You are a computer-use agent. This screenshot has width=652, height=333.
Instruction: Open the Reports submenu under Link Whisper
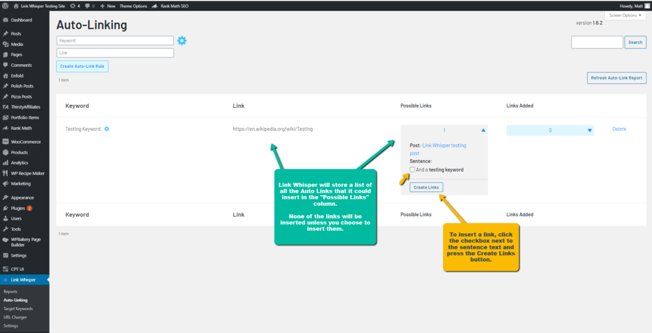[x=10, y=292]
